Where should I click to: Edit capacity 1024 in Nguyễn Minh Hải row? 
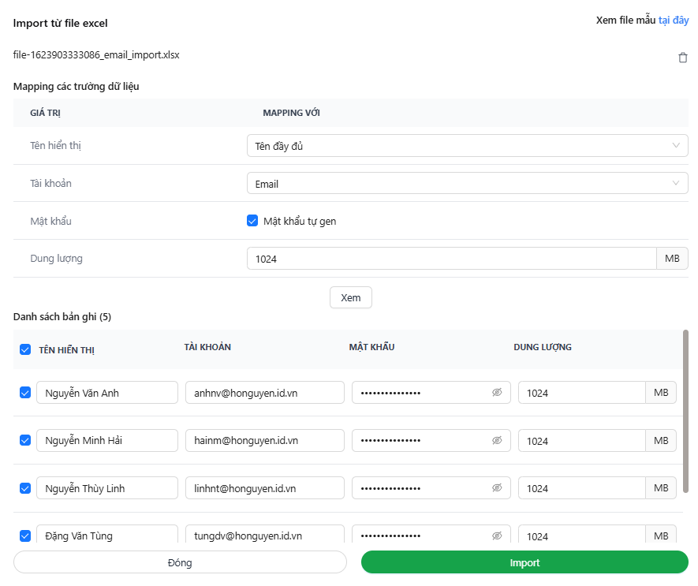click(x=582, y=440)
